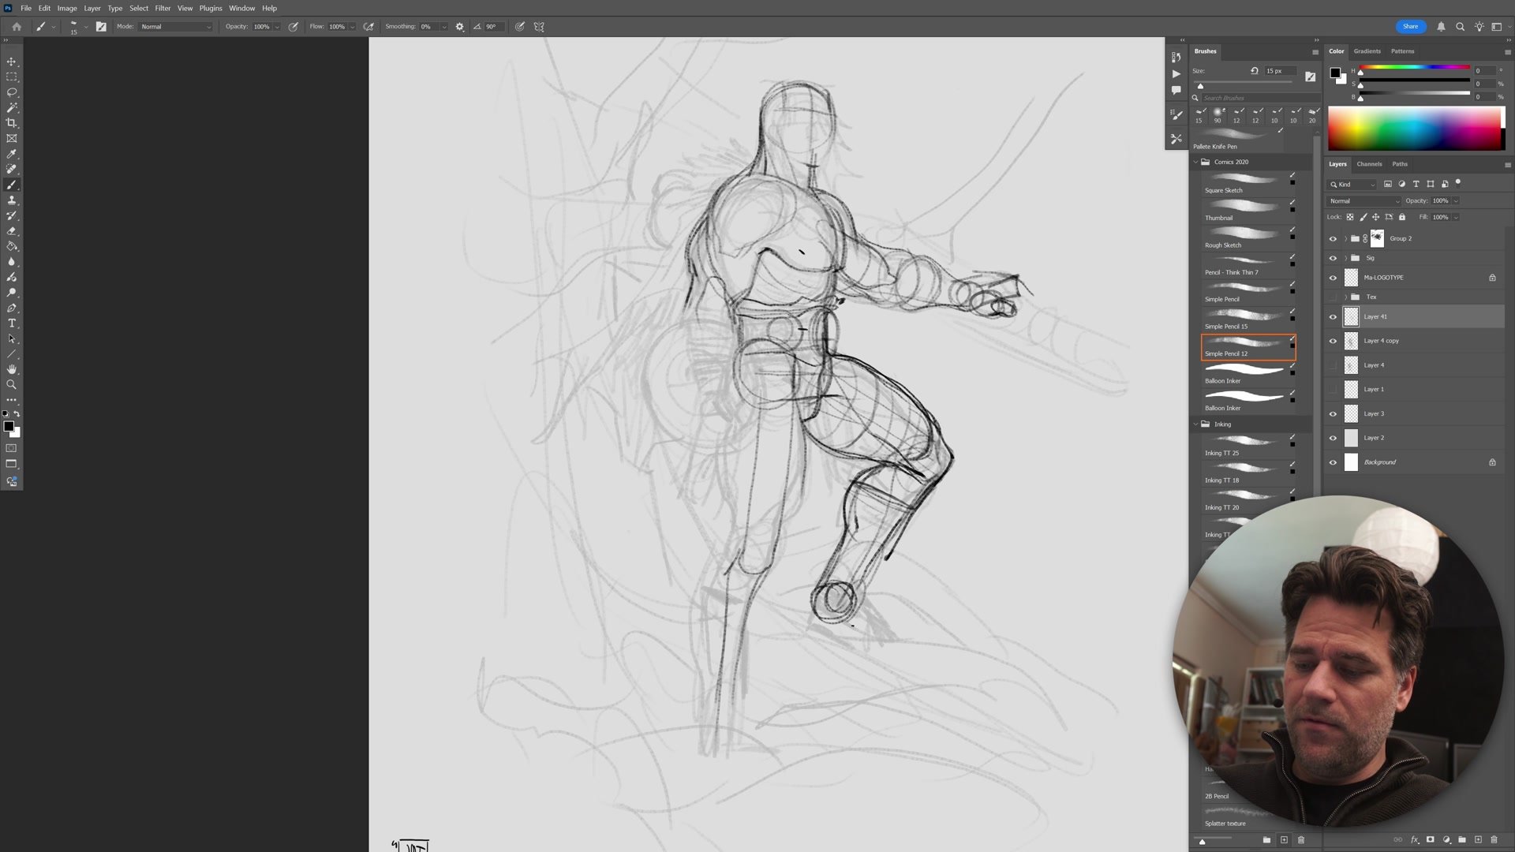The height and width of the screenshot is (852, 1515).
Task: Select the Lasso tool
Action: click(11, 92)
